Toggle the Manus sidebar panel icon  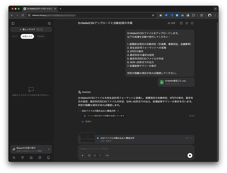click(13, 23)
